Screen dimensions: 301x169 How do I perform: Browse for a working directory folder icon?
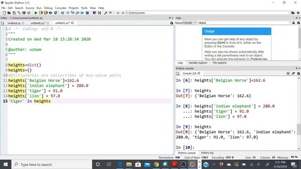(293, 13)
